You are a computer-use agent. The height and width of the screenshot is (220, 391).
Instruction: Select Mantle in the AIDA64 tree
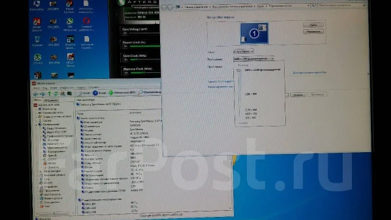tap(49, 163)
